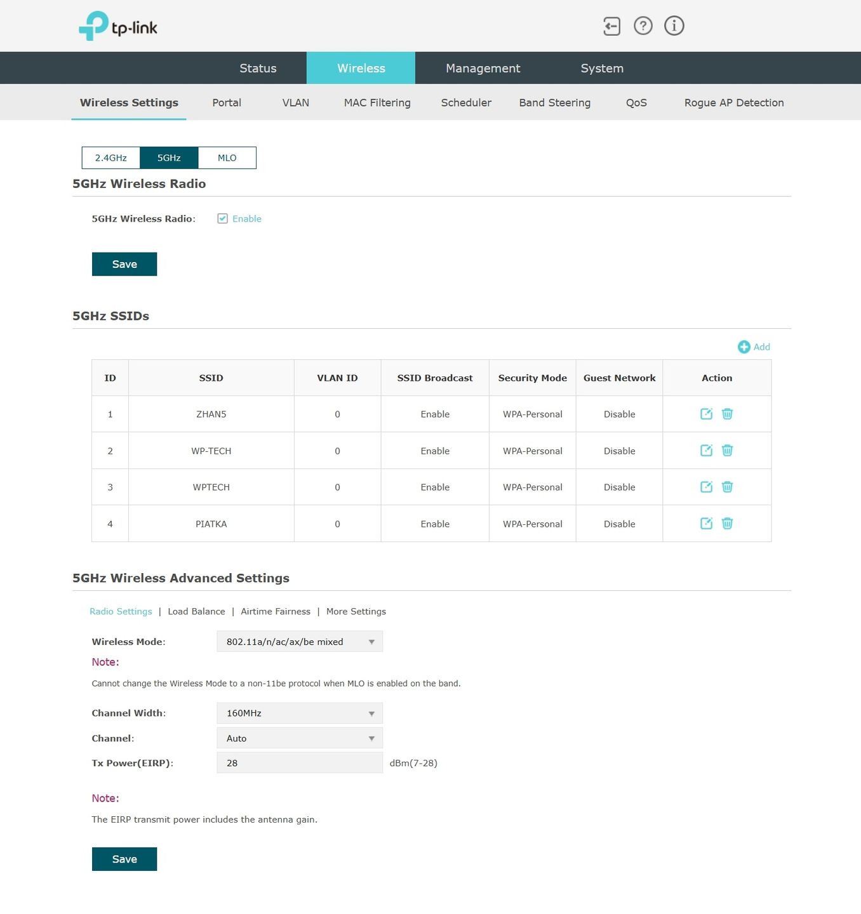Edit the ZHAN5 SSID entry
861x914 pixels.
706,414
